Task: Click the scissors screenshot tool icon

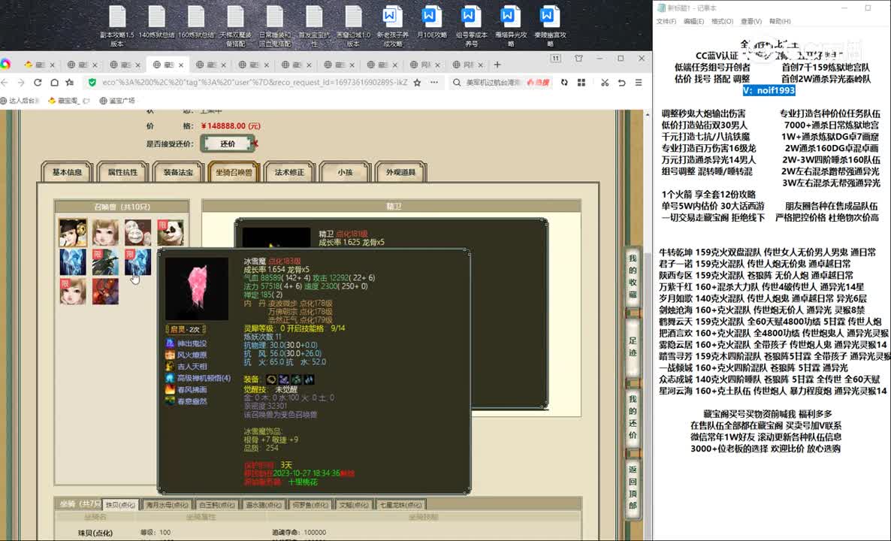Action: click(x=605, y=83)
